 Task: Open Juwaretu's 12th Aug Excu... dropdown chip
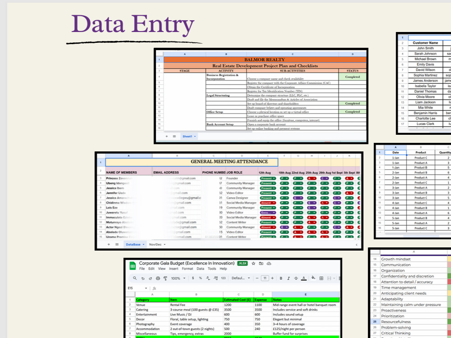click(x=268, y=212)
